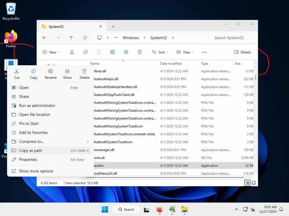This screenshot has width=289, height=216.
Task: Expand chevron after Windows breadcrumb
Action: tap(144, 38)
